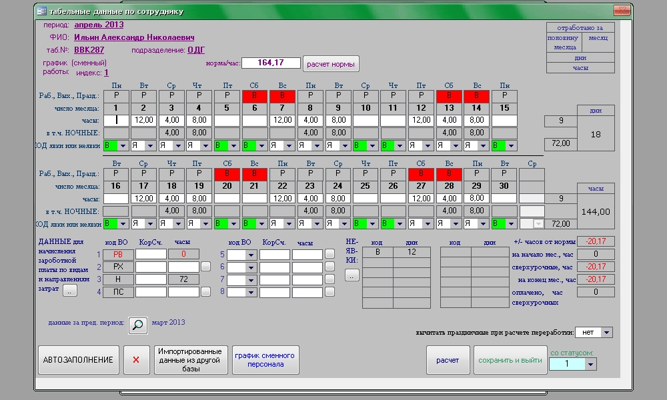Click the night hours field for day 3
Viewport: 667px width, 400px height.
pyautogui.click(x=171, y=133)
